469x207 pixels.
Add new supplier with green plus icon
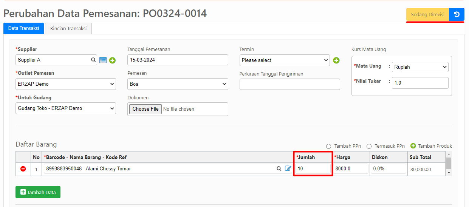tap(112, 60)
